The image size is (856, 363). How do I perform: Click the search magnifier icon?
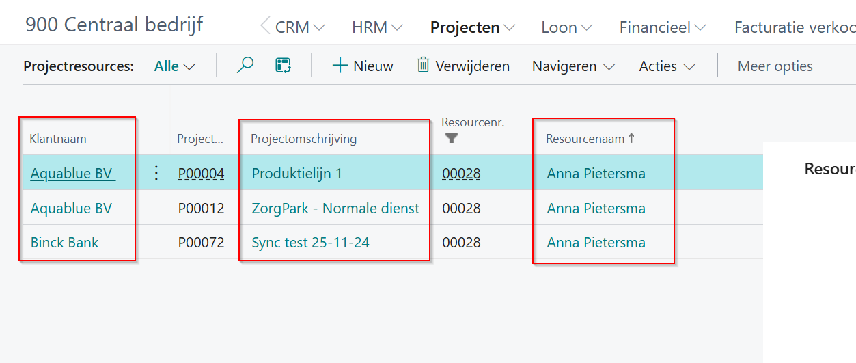tap(245, 66)
